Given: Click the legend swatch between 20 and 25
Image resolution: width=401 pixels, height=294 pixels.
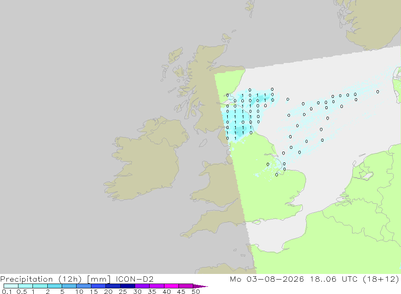Looking at the screenshot, I should click(113, 286).
